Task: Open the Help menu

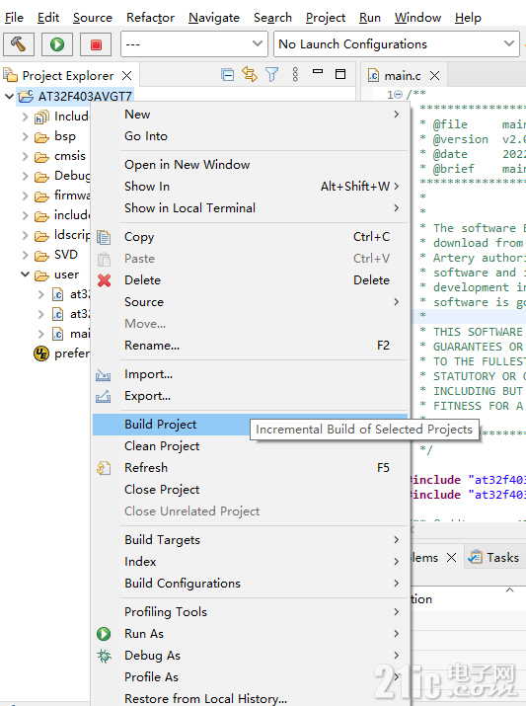Action: pos(468,18)
